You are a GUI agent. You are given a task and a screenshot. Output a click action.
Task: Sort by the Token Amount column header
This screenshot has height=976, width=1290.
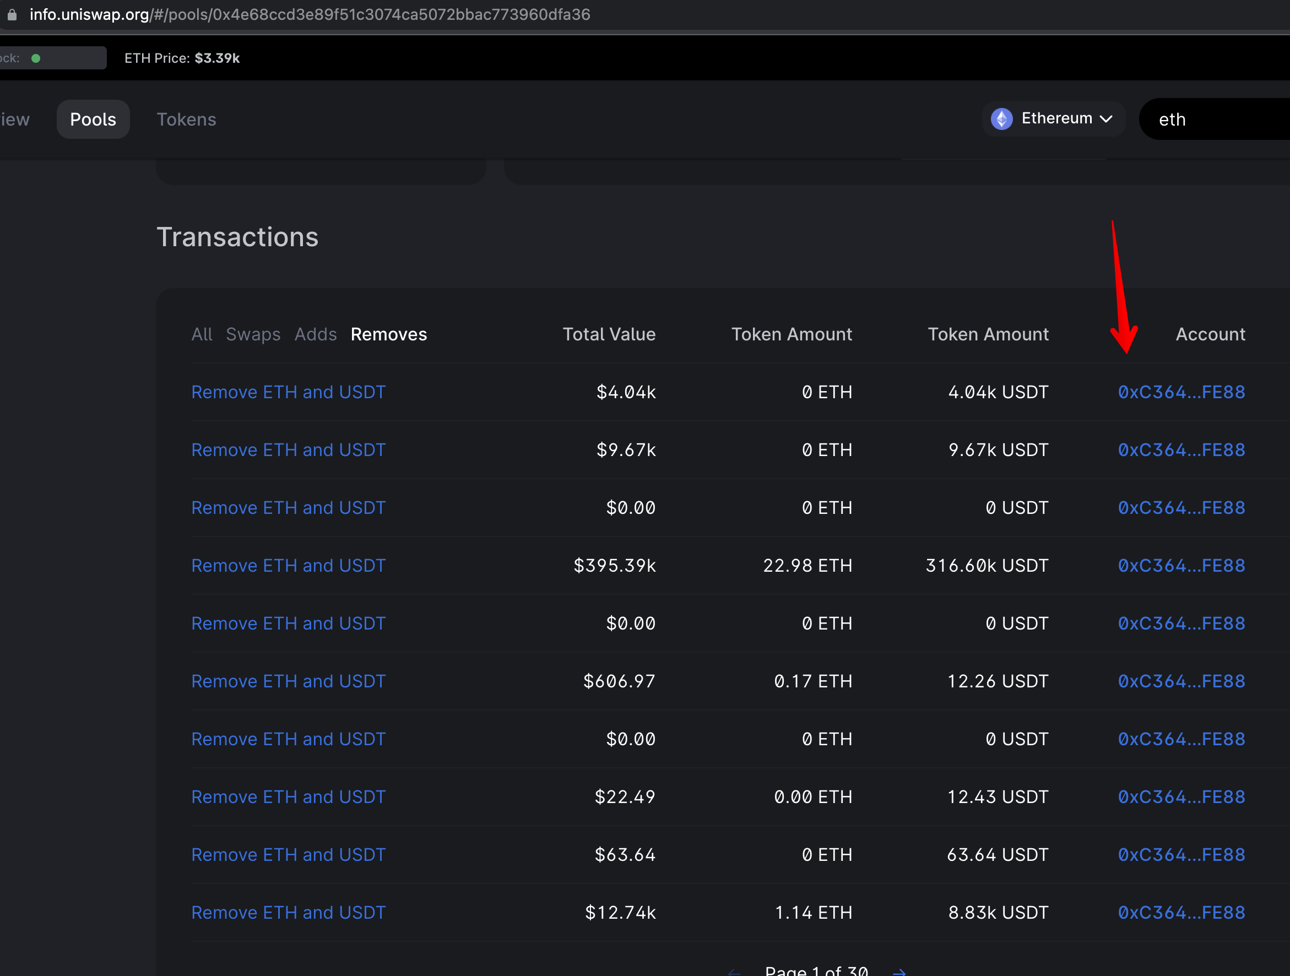[792, 334]
